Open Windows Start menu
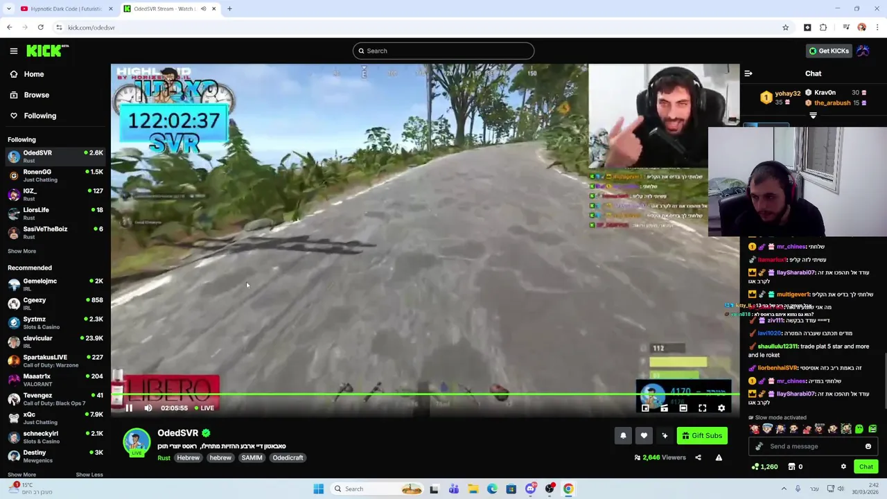This screenshot has height=499, width=887. coord(318,489)
